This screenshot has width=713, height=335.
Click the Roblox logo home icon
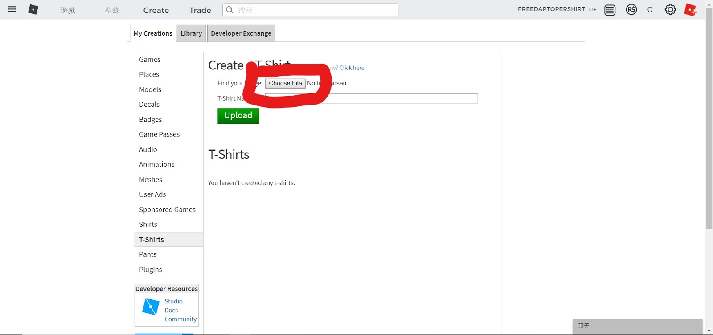[33, 9]
